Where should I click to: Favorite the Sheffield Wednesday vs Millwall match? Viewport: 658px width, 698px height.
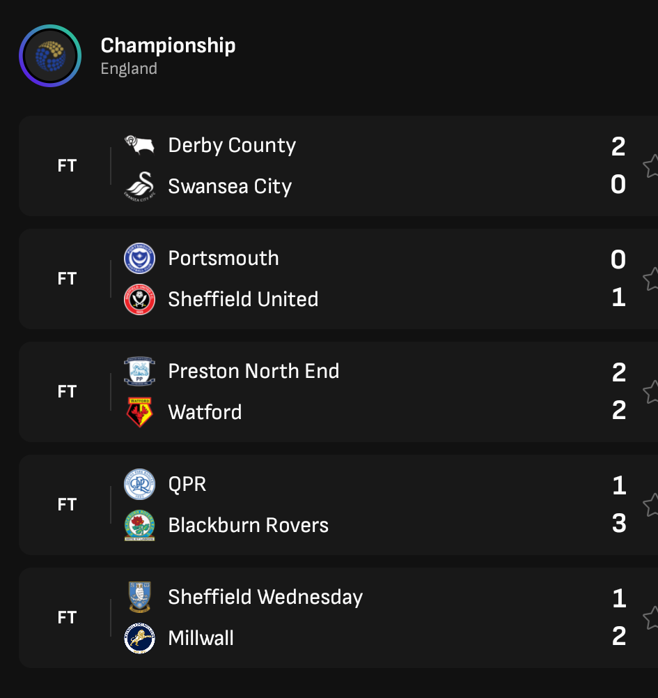pos(651,618)
